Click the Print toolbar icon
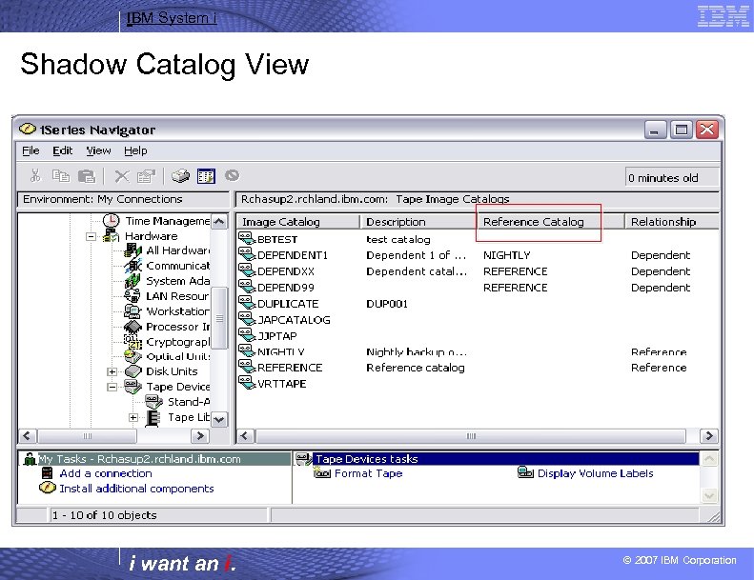754x580 pixels. tap(181, 176)
